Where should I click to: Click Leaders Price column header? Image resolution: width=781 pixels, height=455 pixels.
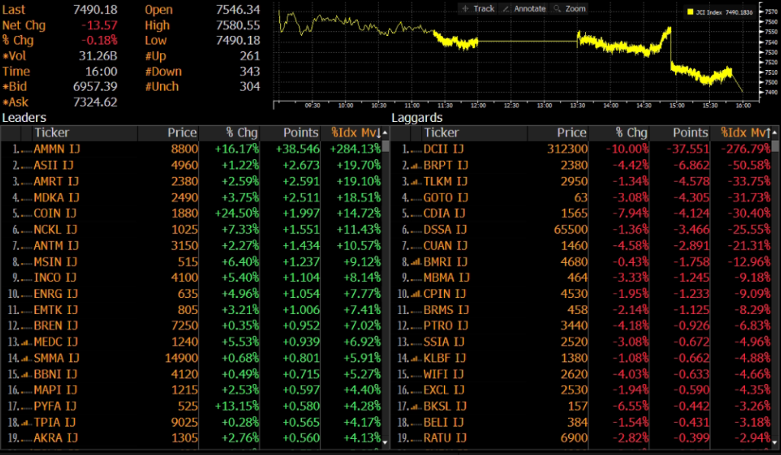182,133
